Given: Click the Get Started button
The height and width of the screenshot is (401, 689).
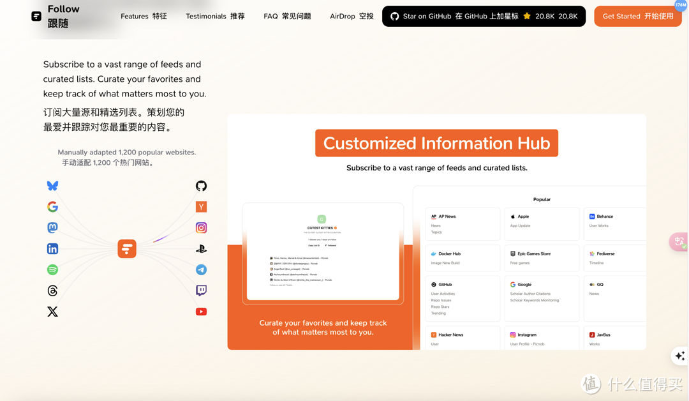Looking at the screenshot, I should [x=637, y=16].
